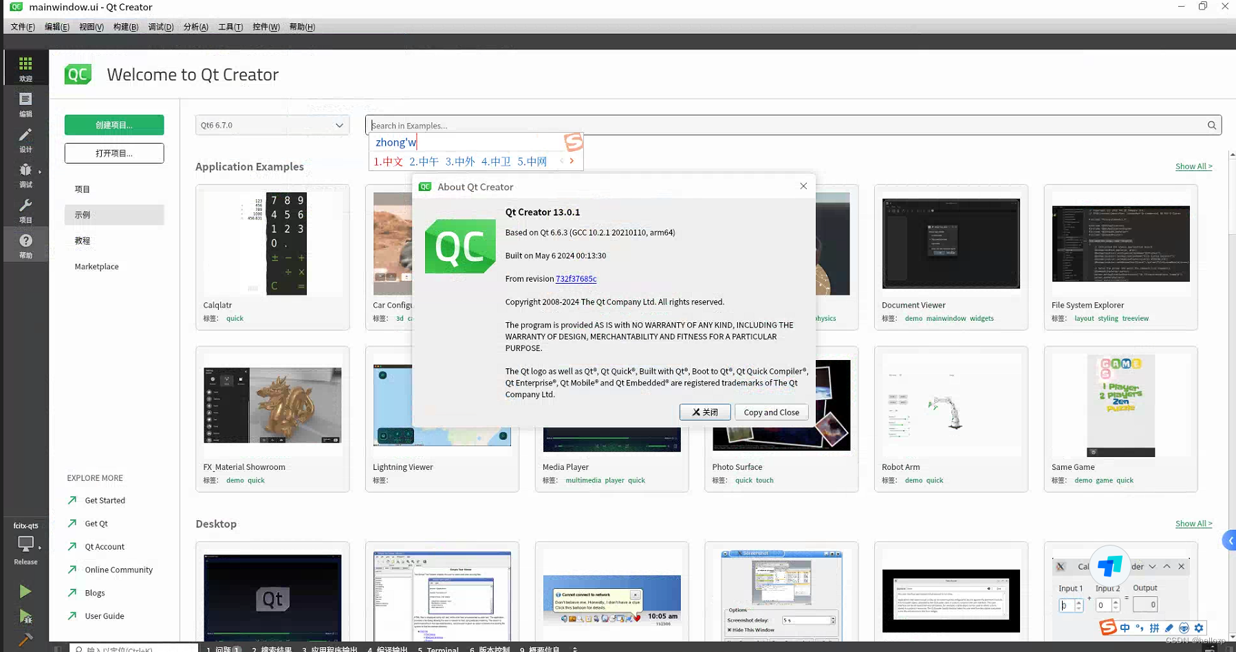Open the 构建(B) menu
The image size is (1236, 652).
[126, 27]
